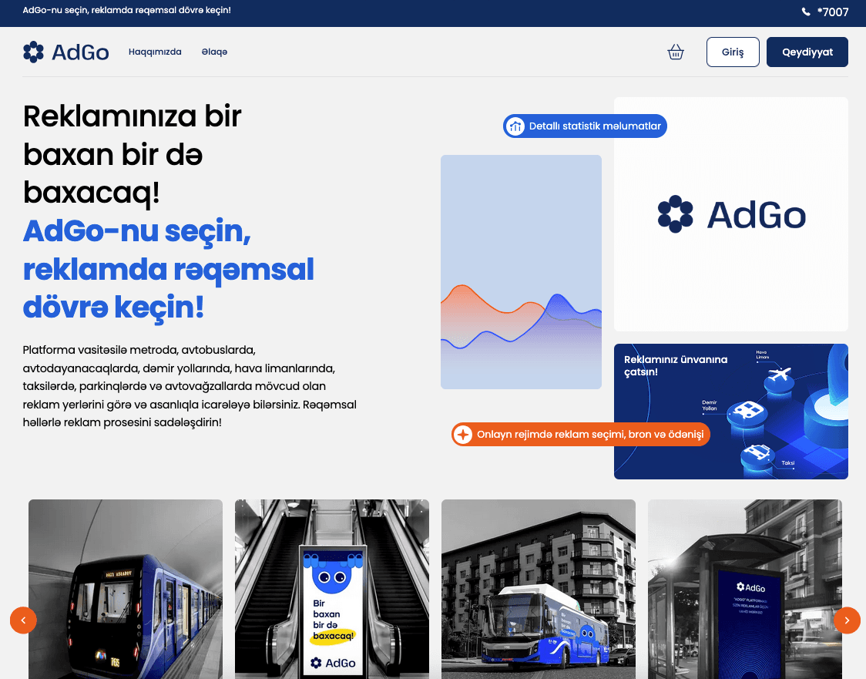The image size is (866, 679).
Task: Open the metro train thumbnail
Action: 126,590
